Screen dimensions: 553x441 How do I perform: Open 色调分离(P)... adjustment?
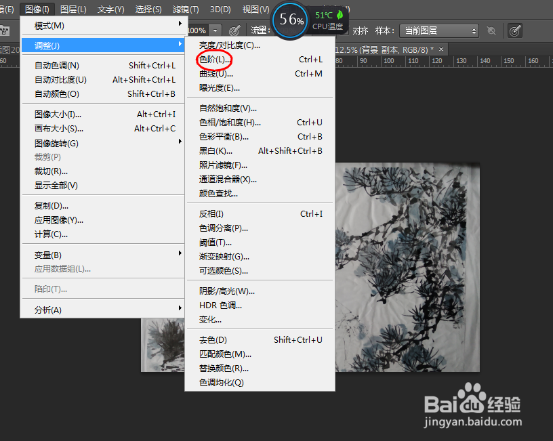coord(260,228)
